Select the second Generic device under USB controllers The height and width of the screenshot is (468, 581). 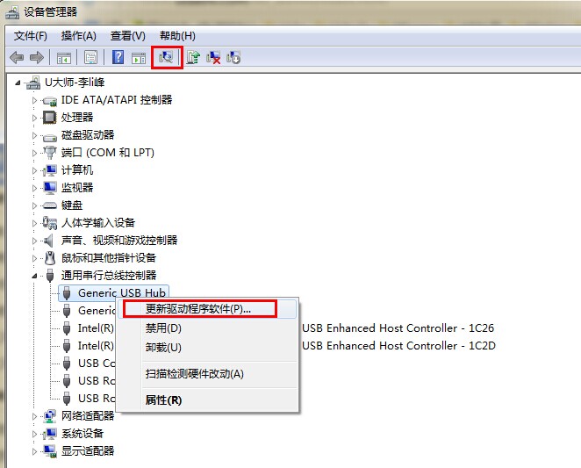click(x=97, y=311)
